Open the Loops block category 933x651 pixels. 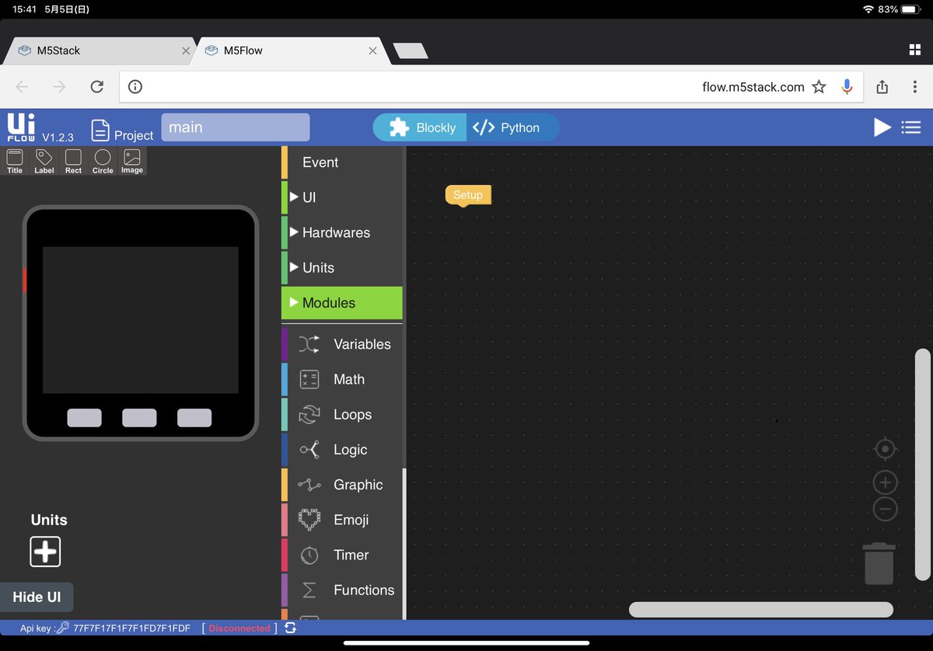(x=342, y=415)
